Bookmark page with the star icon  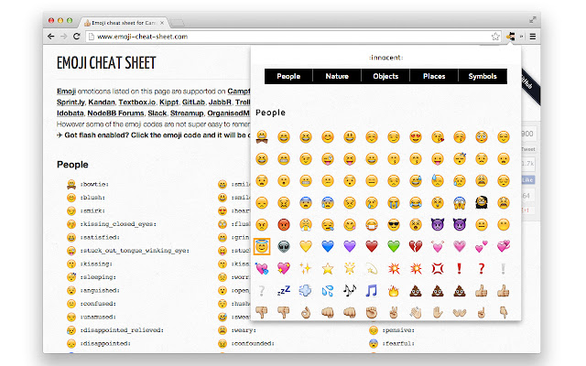[x=495, y=37]
